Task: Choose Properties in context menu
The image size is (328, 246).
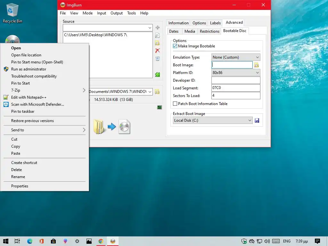Action: coord(45,186)
